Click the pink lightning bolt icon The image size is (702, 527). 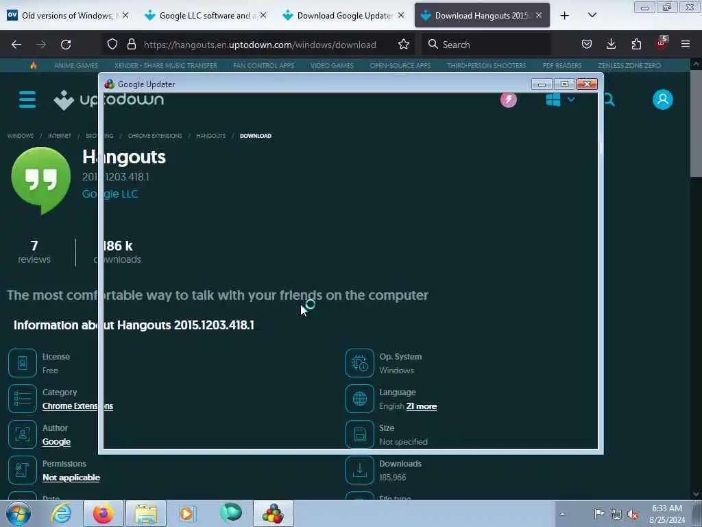(x=508, y=99)
